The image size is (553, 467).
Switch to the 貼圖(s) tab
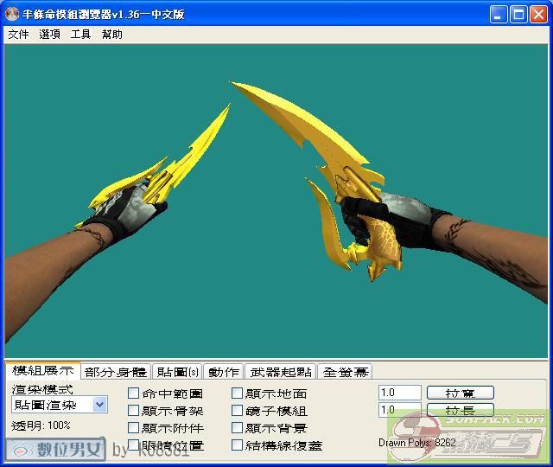point(177,372)
